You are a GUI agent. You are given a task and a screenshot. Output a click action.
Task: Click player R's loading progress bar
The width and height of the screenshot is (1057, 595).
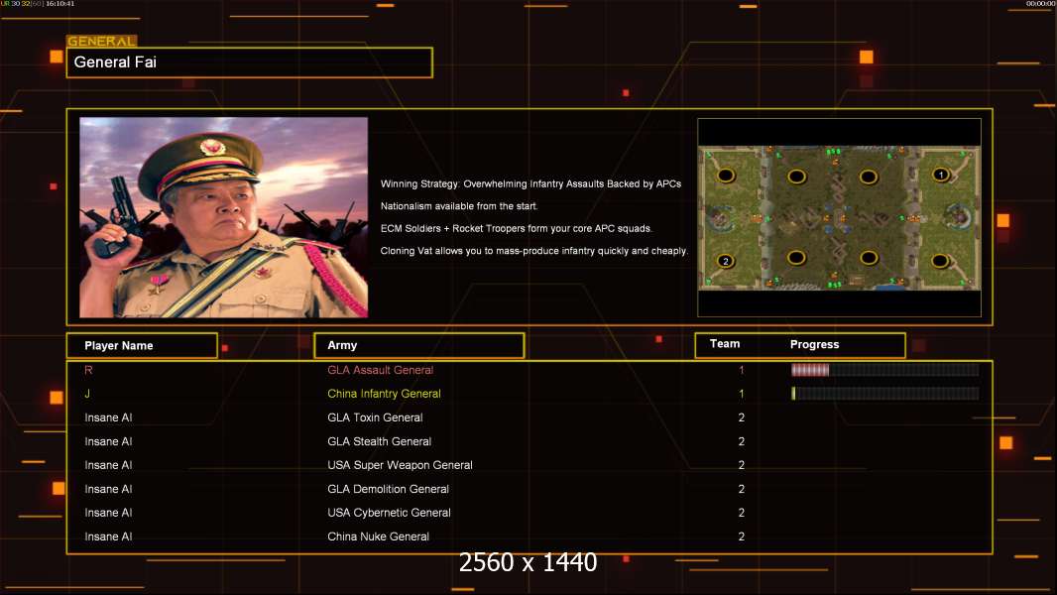tap(885, 369)
